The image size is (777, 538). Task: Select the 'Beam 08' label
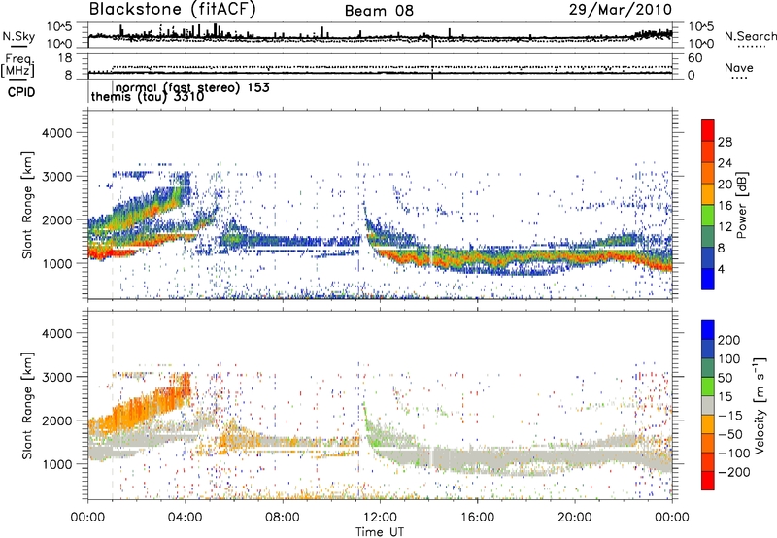pyautogui.click(x=379, y=11)
